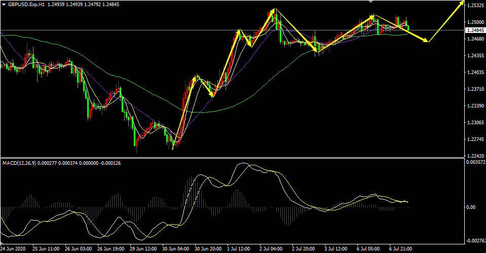Click 1.24680 on the price axis

475,39
